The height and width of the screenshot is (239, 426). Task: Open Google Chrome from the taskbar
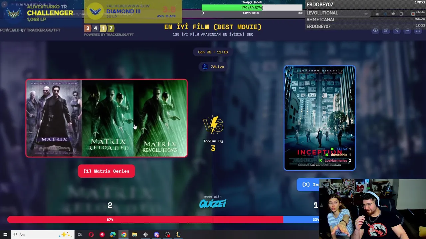[124, 235]
